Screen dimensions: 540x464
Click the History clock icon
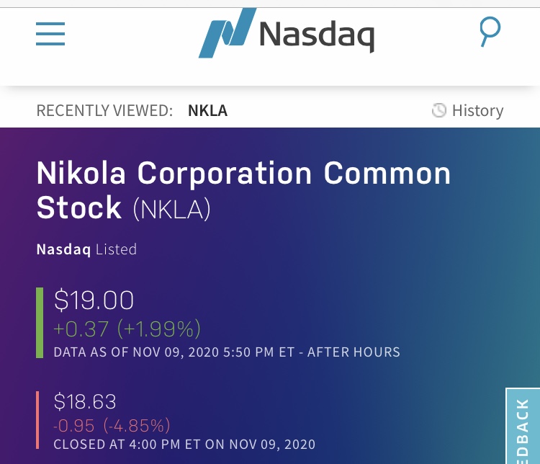click(438, 110)
